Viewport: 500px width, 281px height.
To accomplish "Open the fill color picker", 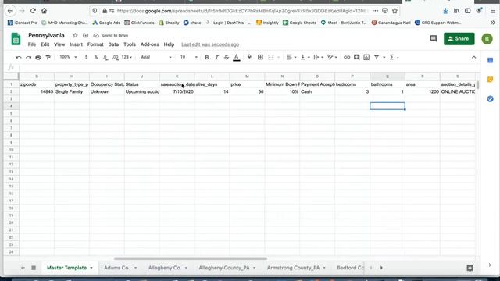I will (x=250, y=57).
